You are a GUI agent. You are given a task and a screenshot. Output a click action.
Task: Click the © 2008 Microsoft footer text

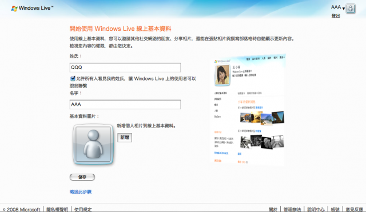point(22,210)
